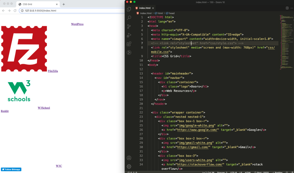Open the editor More Actions ellipsis

(x=292, y=8)
